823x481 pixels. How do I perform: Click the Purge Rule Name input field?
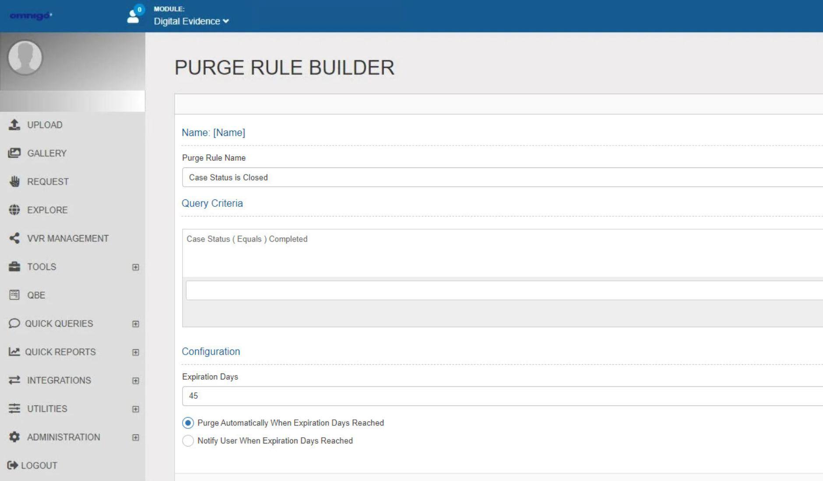(x=503, y=177)
